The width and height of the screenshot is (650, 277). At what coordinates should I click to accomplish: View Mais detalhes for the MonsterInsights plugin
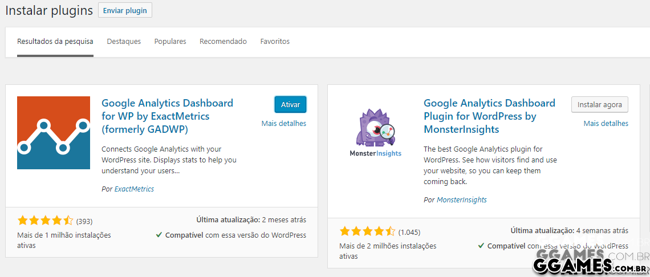click(x=606, y=123)
